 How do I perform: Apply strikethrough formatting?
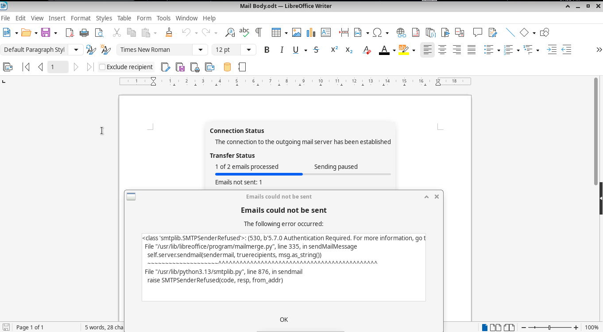pos(316,50)
